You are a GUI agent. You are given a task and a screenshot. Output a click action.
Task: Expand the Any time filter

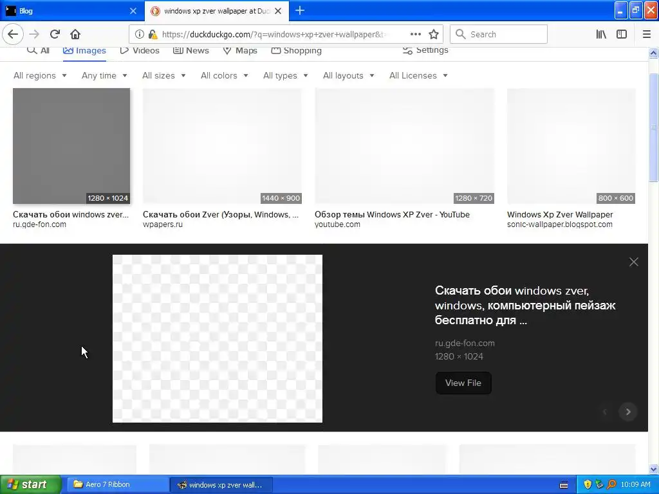pyautogui.click(x=104, y=76)
